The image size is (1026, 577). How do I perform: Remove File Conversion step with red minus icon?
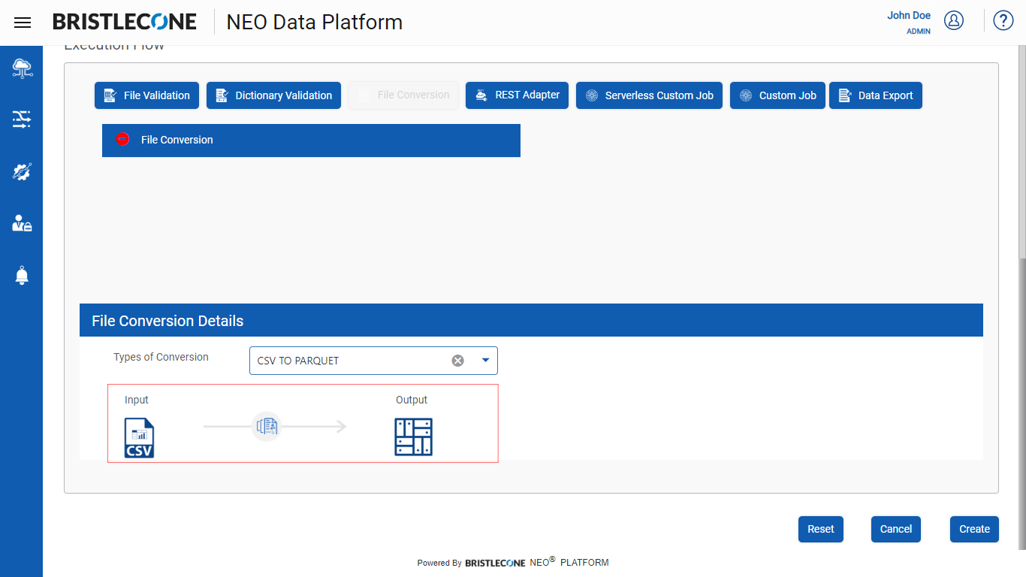(x=123, y=139)
